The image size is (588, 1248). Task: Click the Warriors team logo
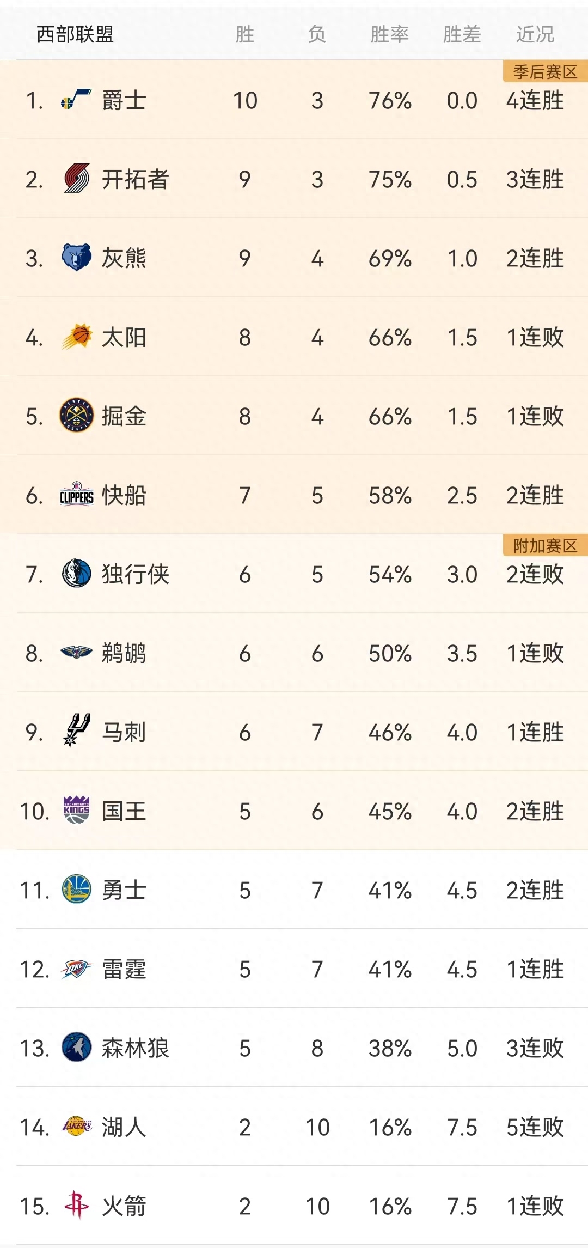point(76,890)
